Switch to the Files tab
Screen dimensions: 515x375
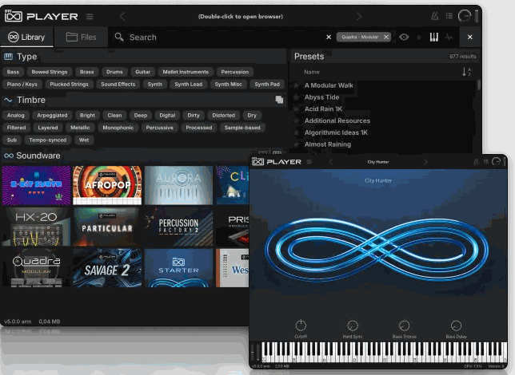coord(81,37)
